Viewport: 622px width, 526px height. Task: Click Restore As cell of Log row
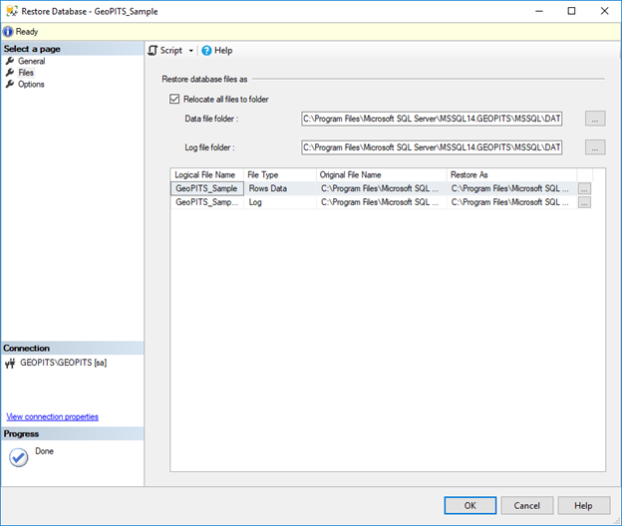[x=511, y=202]
